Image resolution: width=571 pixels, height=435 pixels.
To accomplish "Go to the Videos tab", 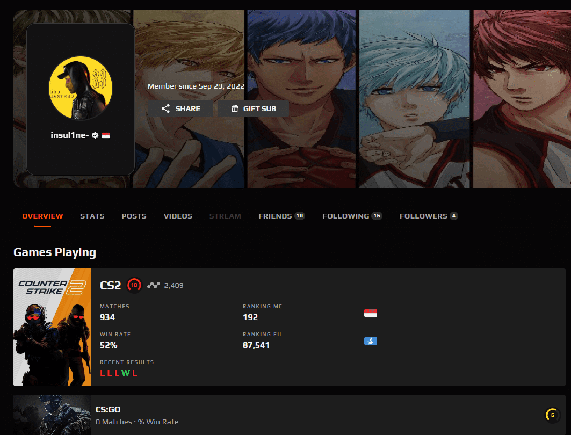I will pos(178,216).
